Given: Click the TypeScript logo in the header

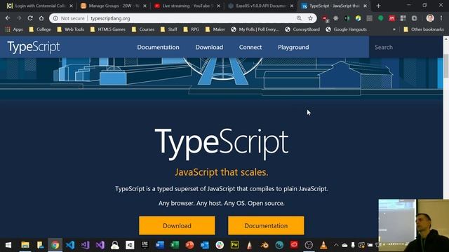Looking at the screenshot, I should click(34, 47).
